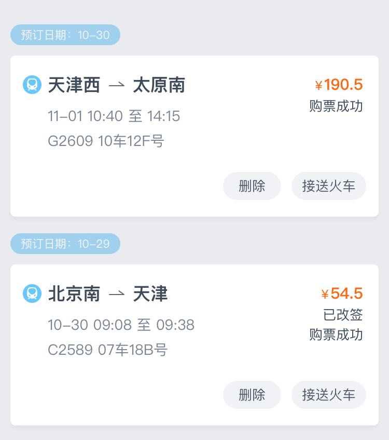This screenshot has height=440, width=389.
Task: Click the arrow between 天津西 and 太原南
Action: (x=117, y=85)
